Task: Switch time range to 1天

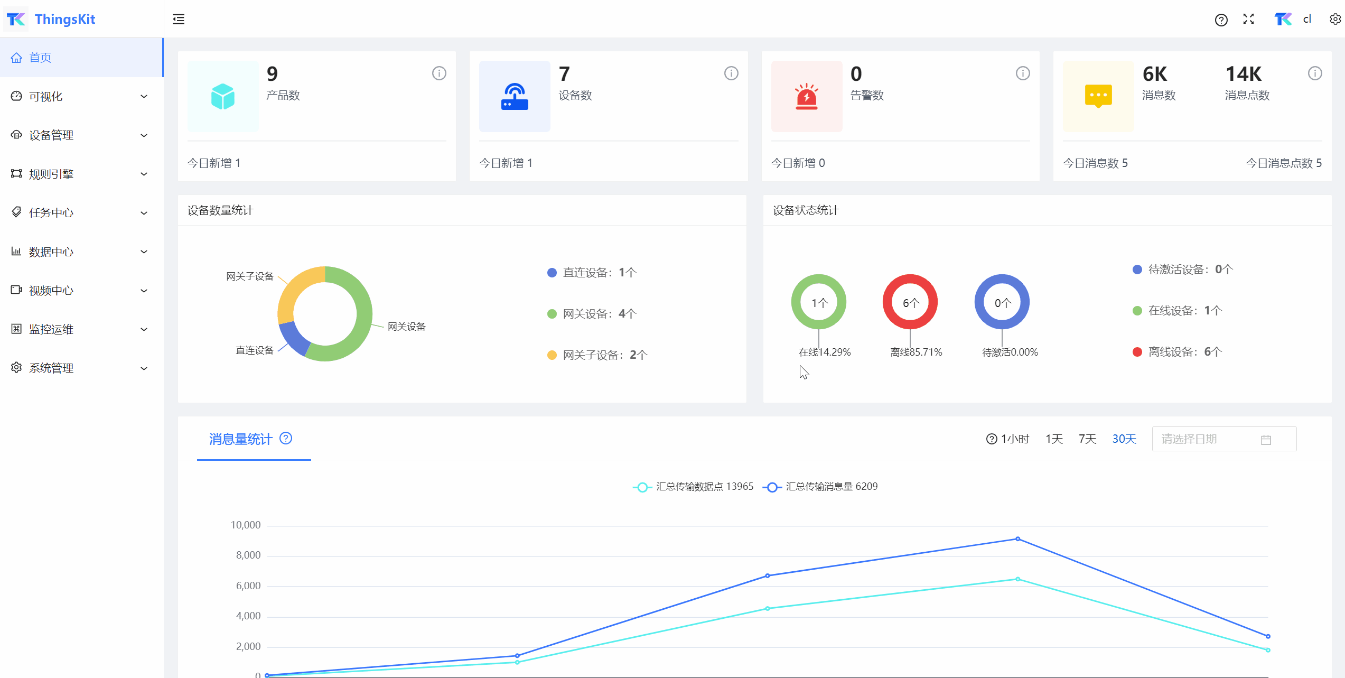Action: [x=1054, y=439]
